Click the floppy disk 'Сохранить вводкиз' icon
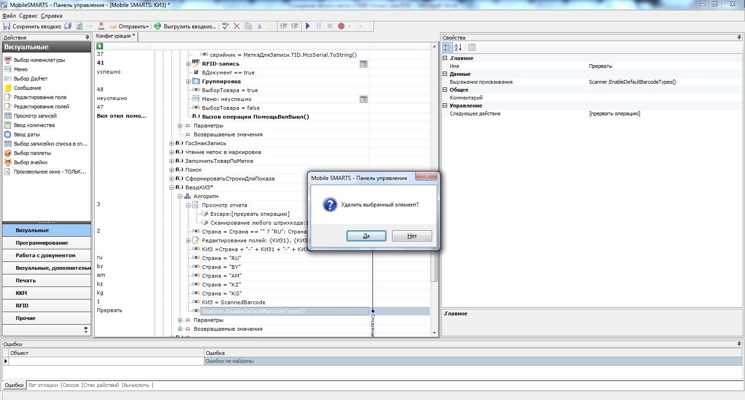Screen dimensions: 745x400 pyautogui.click(x=7, y=27)
